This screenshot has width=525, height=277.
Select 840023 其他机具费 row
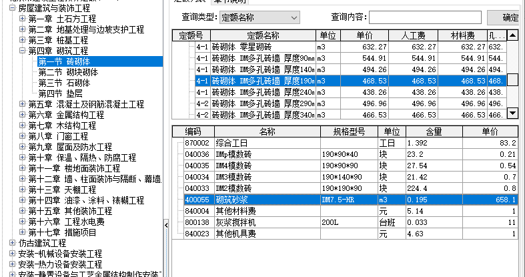click(x=351, y=234)
